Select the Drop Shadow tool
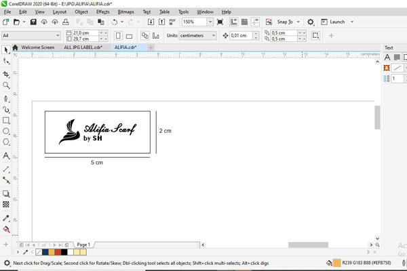Image resolution: width=407 pixels, height=271 pixels. coord(6,194)
